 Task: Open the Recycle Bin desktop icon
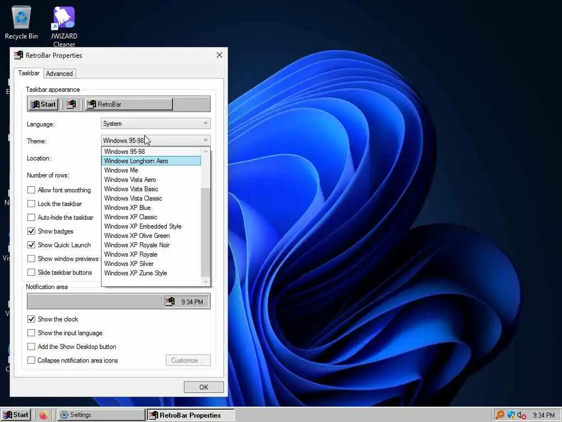21,22
